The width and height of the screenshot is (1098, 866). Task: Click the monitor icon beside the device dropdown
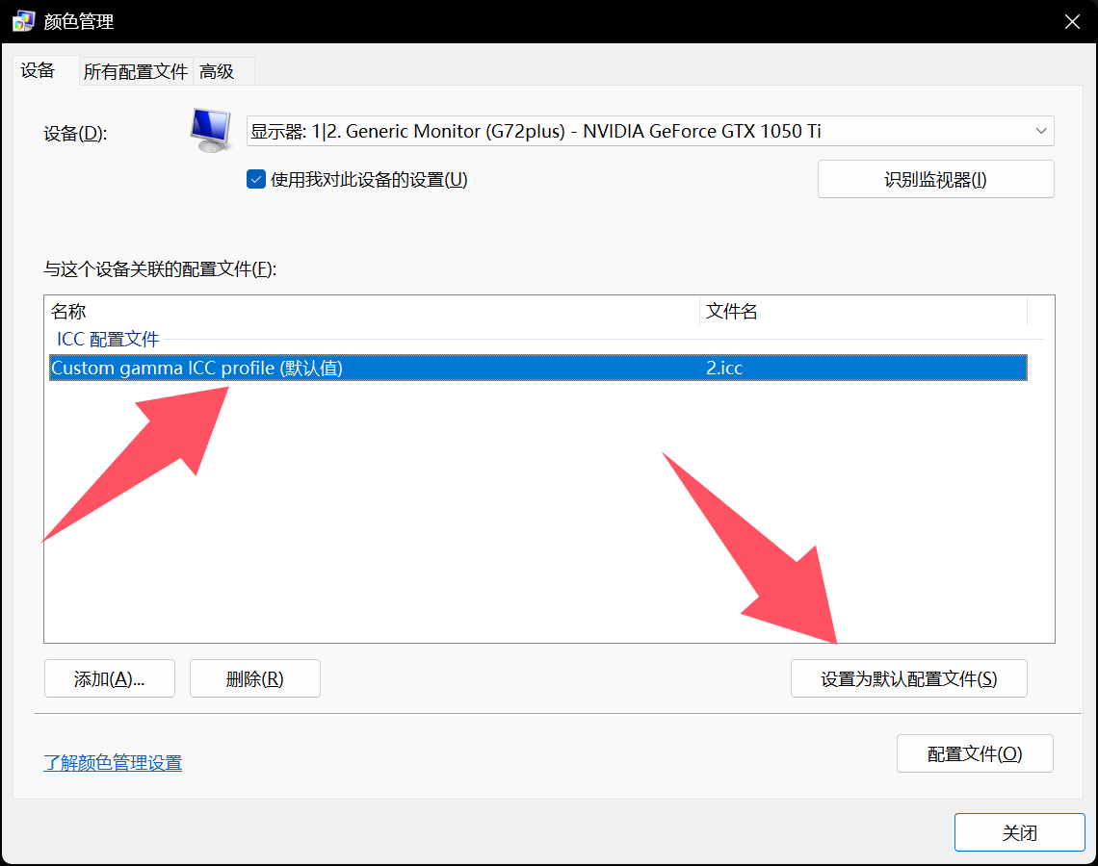point(210,131)
